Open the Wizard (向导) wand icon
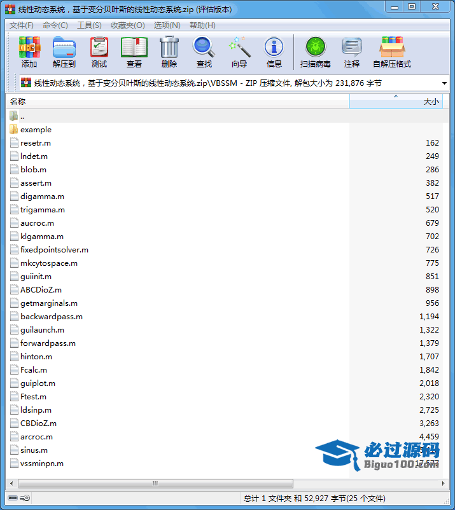455x510 pixels. 239,48
